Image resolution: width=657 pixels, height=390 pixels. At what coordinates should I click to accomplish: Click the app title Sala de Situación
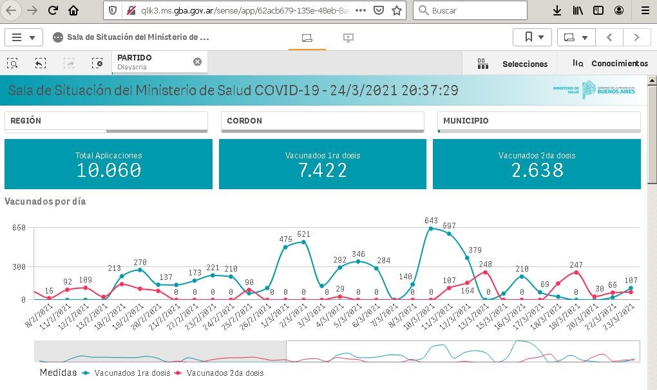138,37
